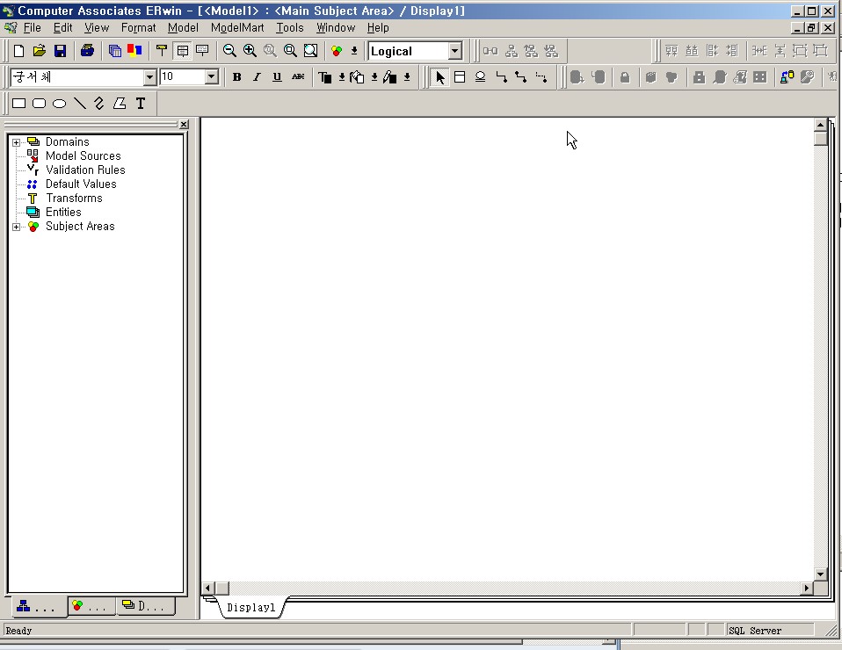Image resolution: width=842 pixels, height=650 pixels.
Task: Choose the identifying relationship tool
Action: tap(501, 77)
